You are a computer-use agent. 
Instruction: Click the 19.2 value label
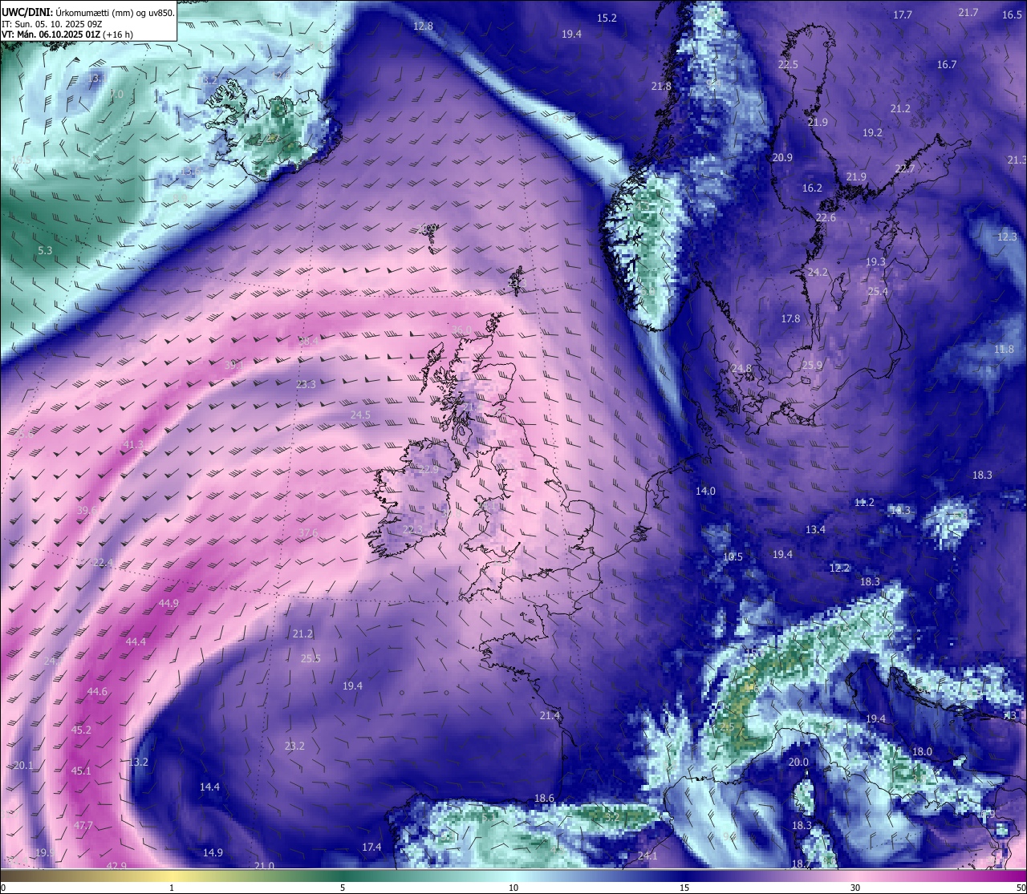point(872,132)
